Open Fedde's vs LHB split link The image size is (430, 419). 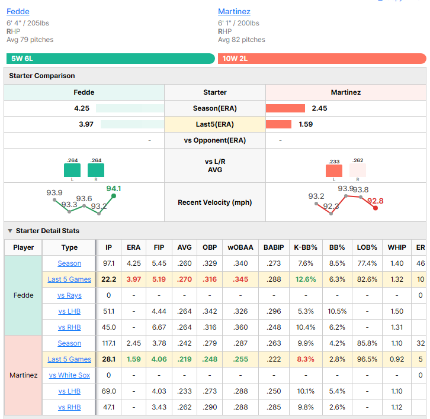coord(69,311)
